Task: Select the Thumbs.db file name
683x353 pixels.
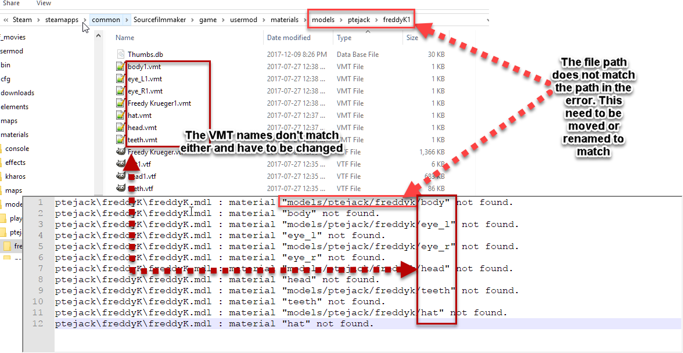Action: 145,55
